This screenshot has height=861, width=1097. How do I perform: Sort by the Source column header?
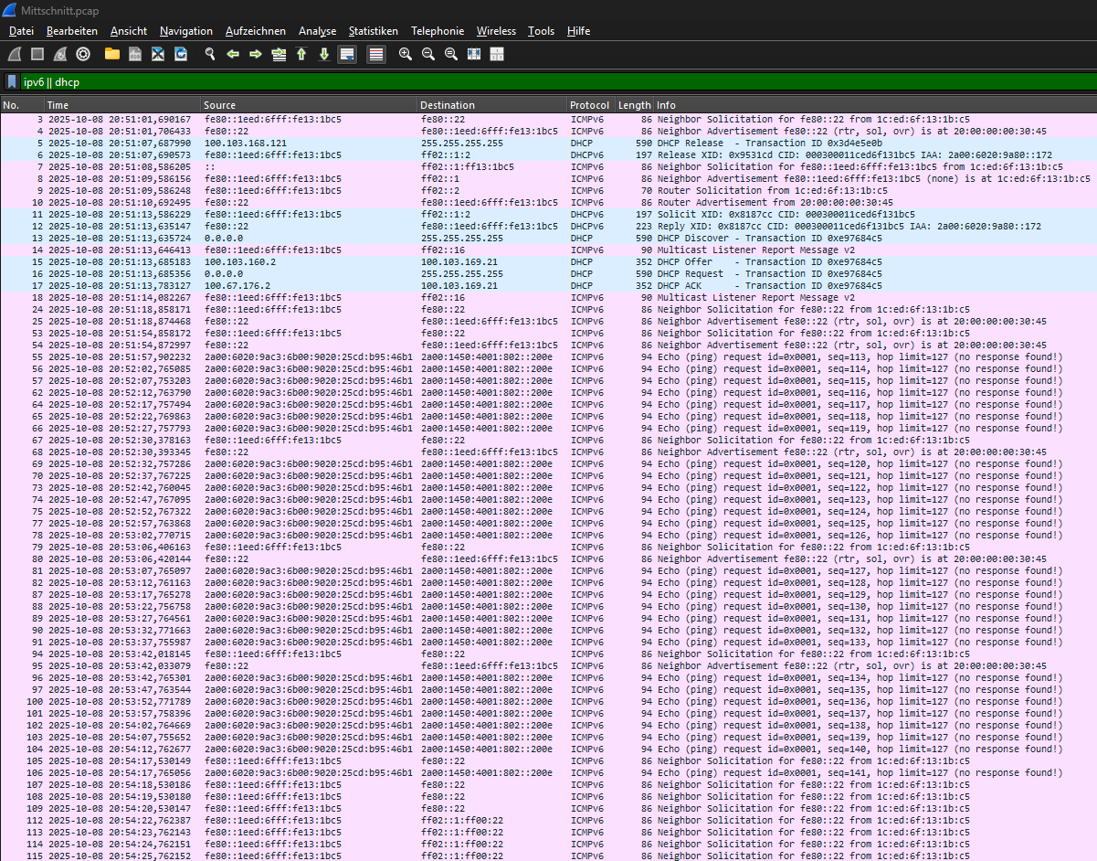pos(309,105)
